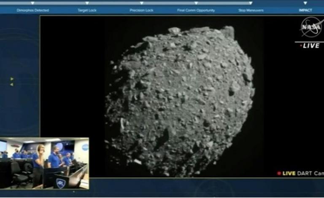Click the Final Comm Opportunity marker
This screenshot has width=324, height=198.
tap(196, 3)
